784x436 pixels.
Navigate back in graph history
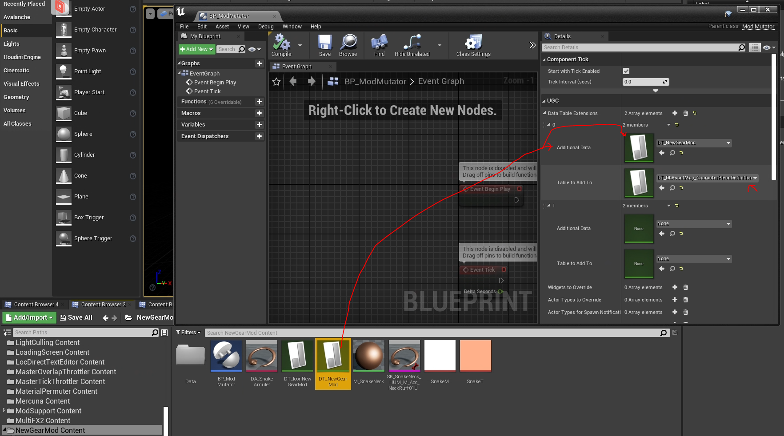[293, 81]
